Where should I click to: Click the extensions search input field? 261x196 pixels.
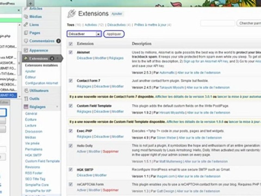click(x=217, y=23)
